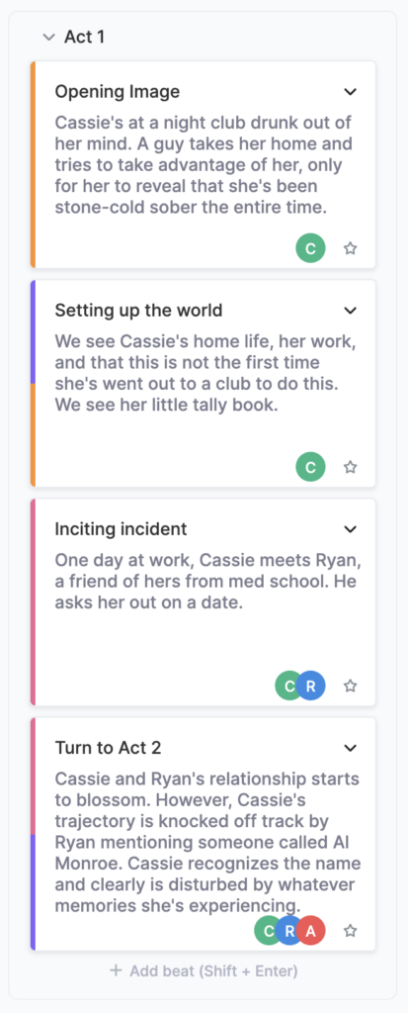The width and height of the screenshot is (408, 1013).
Task: Favorite the Turn to Act 2 beat
Action: click(350, 930)
